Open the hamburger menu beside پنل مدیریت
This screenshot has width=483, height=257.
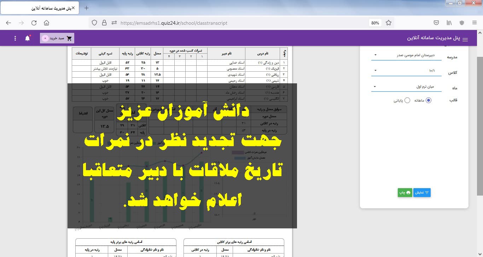coord(465,40)
